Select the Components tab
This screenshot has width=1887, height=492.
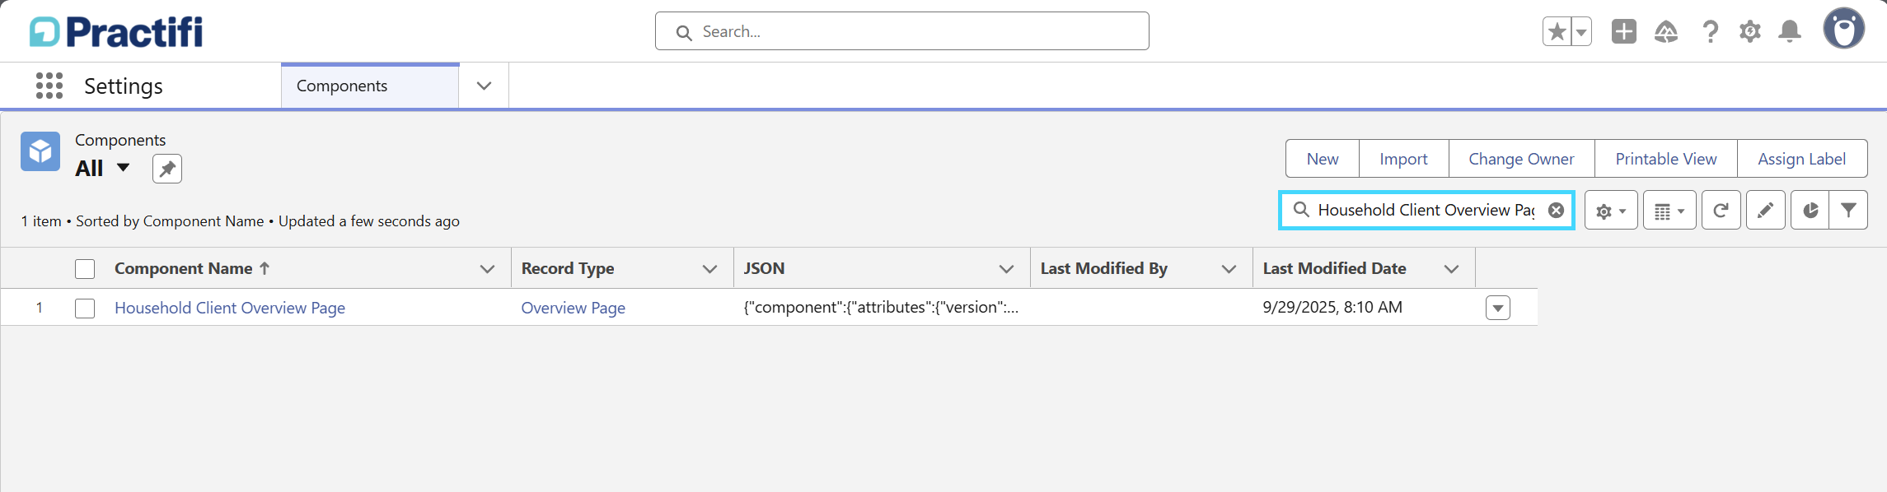pos(370,86)
